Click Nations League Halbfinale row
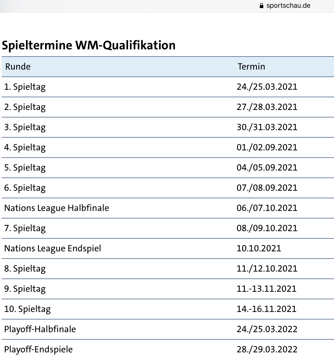This screenshot has height=359, width=334. coord(57,208)
